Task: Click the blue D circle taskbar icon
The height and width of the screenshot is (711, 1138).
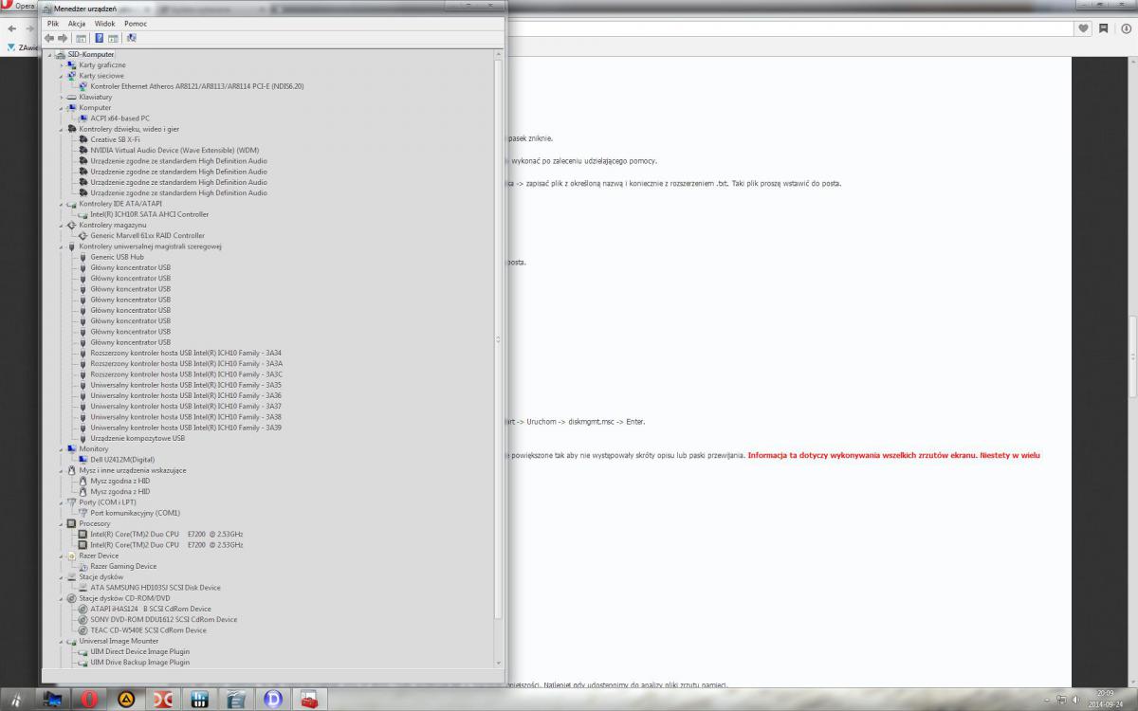Action: pos(273,700)
